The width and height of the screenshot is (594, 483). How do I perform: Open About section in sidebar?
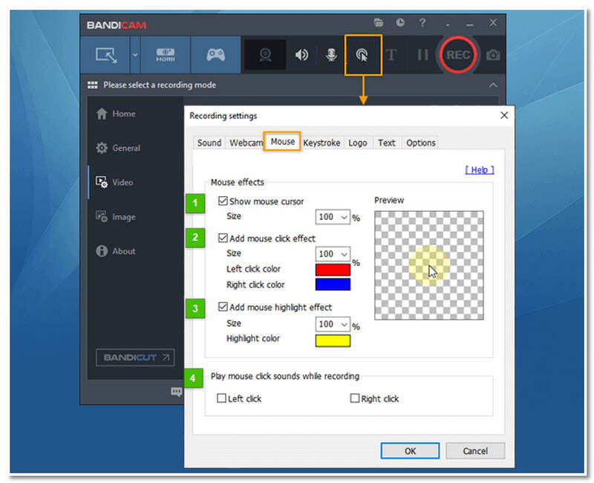[x=116, y=251]
